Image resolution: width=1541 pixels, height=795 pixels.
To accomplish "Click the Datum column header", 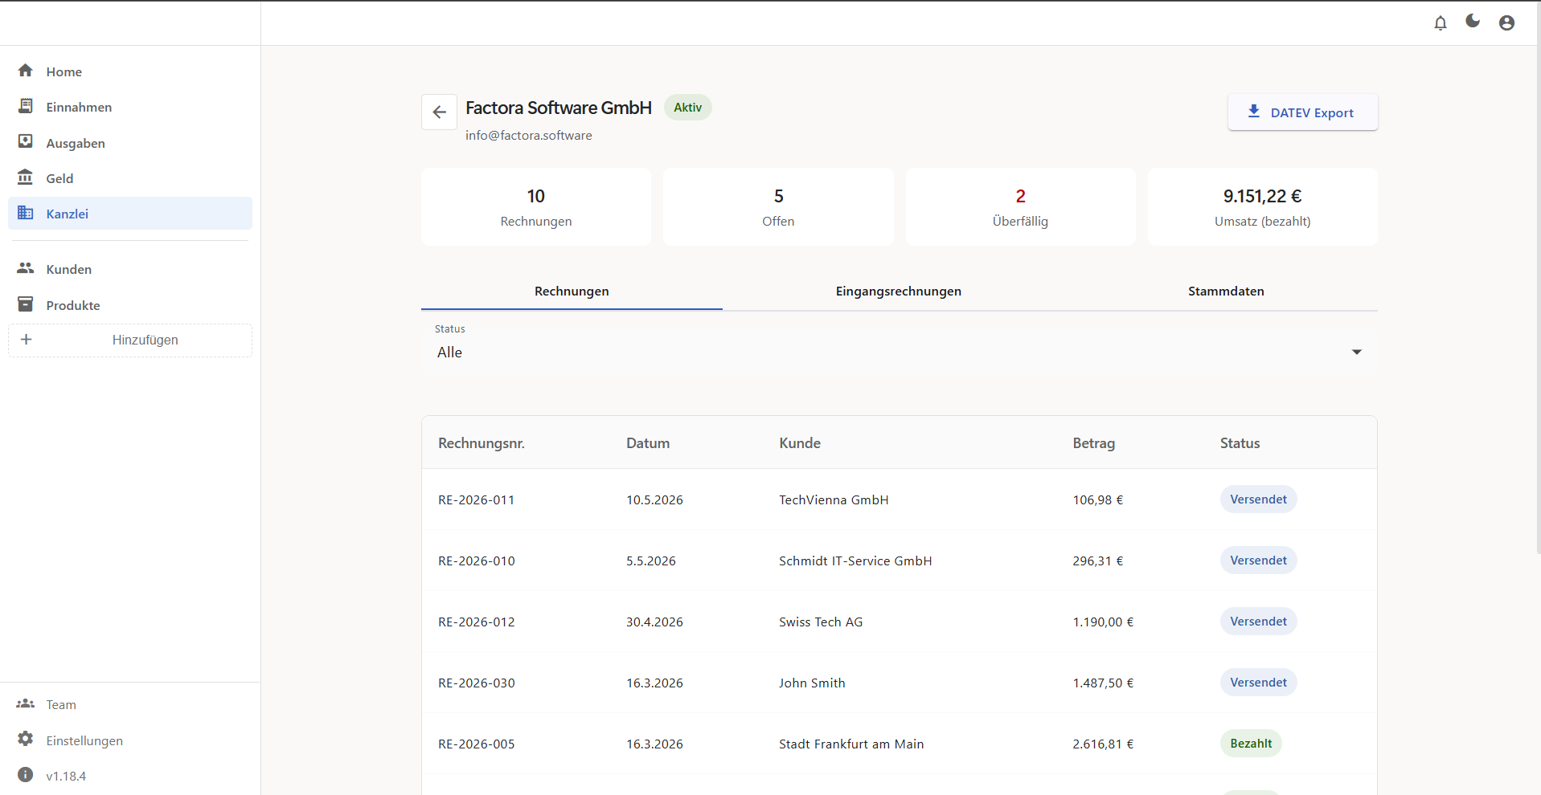I will click(648, 443).
